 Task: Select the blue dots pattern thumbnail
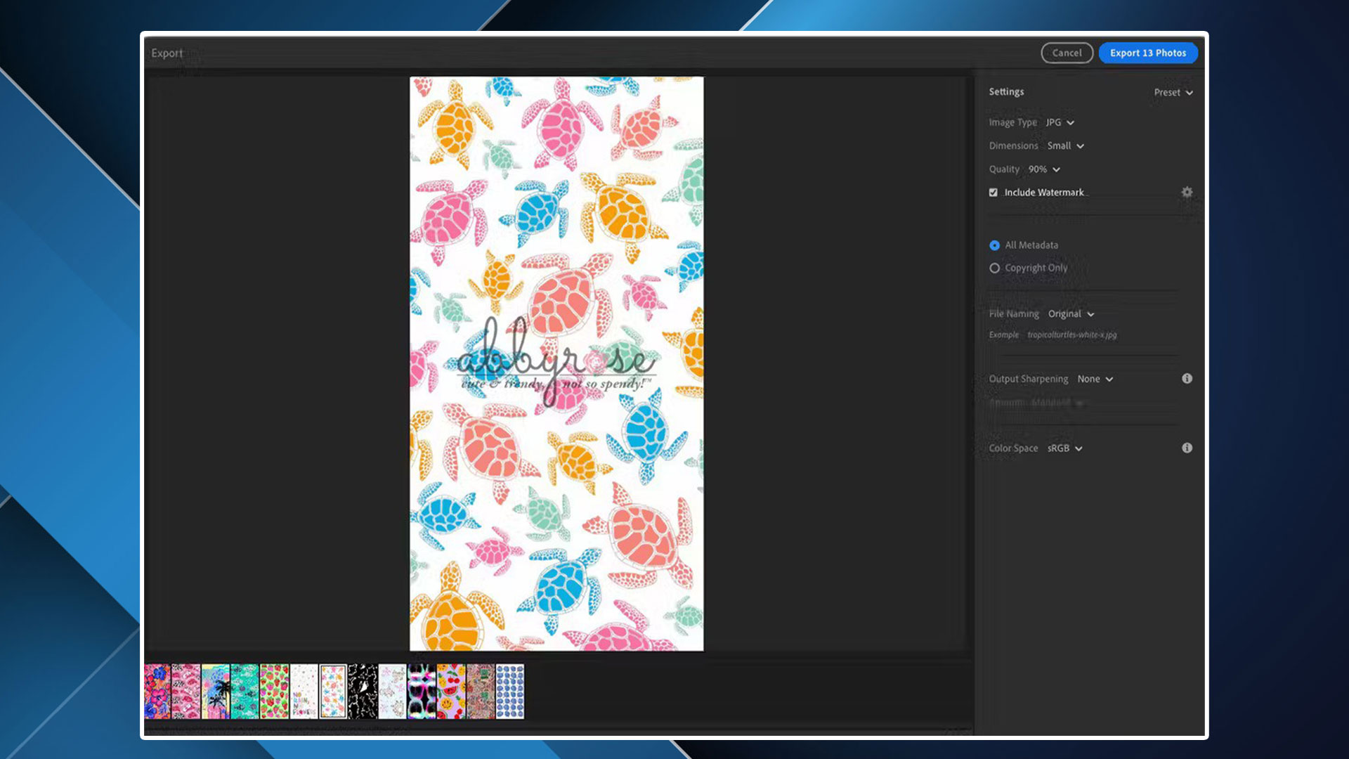[510, 692]
